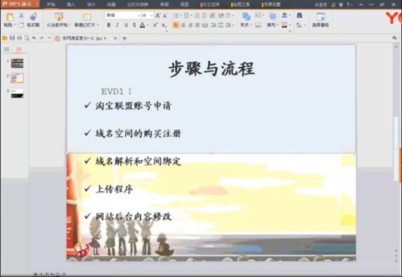Toggle text shadow S button

[134, 25]
